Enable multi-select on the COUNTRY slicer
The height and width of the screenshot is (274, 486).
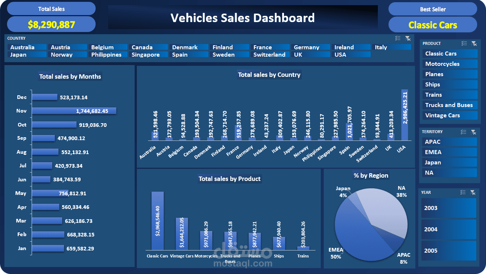[x=398, y=38]
